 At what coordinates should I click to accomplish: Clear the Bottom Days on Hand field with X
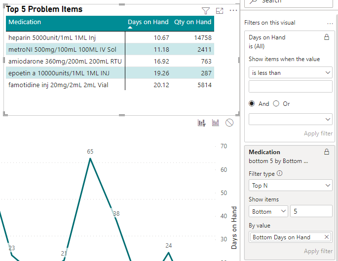tap(326, 237)
